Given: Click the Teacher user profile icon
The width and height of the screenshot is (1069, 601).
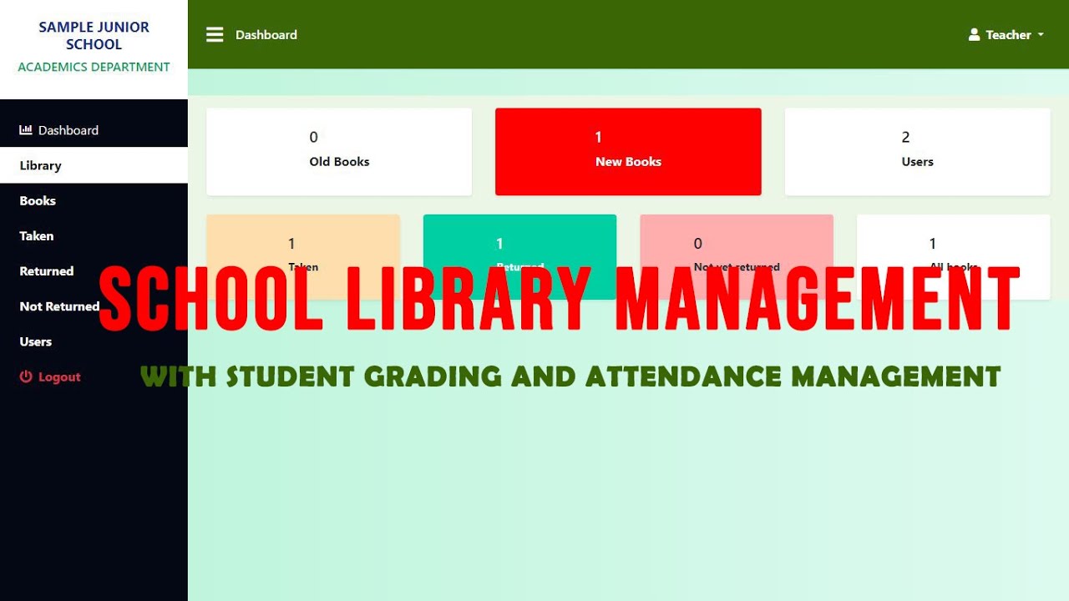Looking at the screenshot, I should (x=974, y=34).
